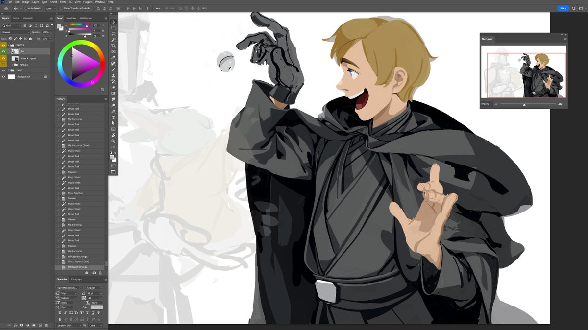Show the Group 1 layer
588x330 pixels.
[4, 65]
